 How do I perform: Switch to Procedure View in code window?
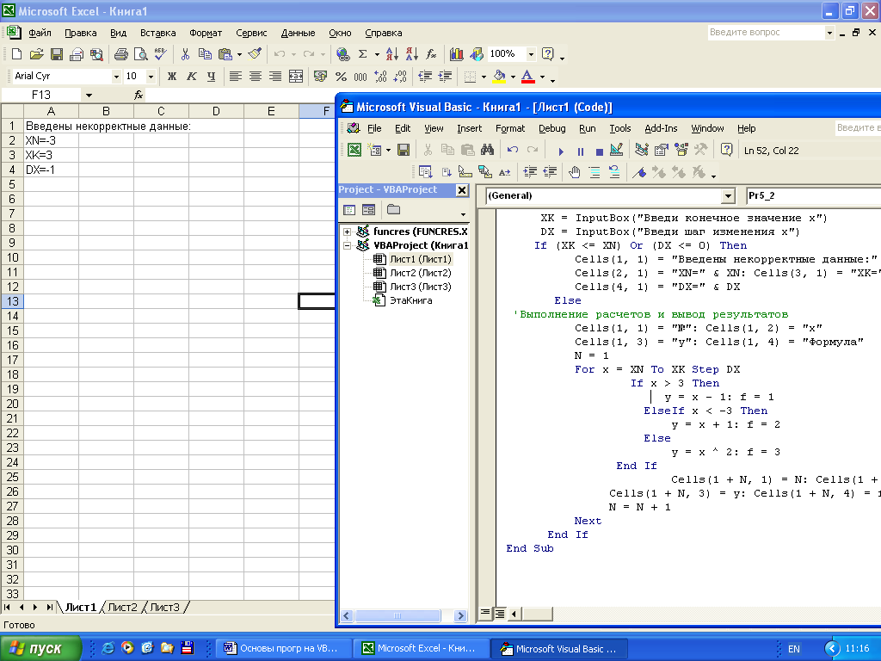(x=485, y=613)
